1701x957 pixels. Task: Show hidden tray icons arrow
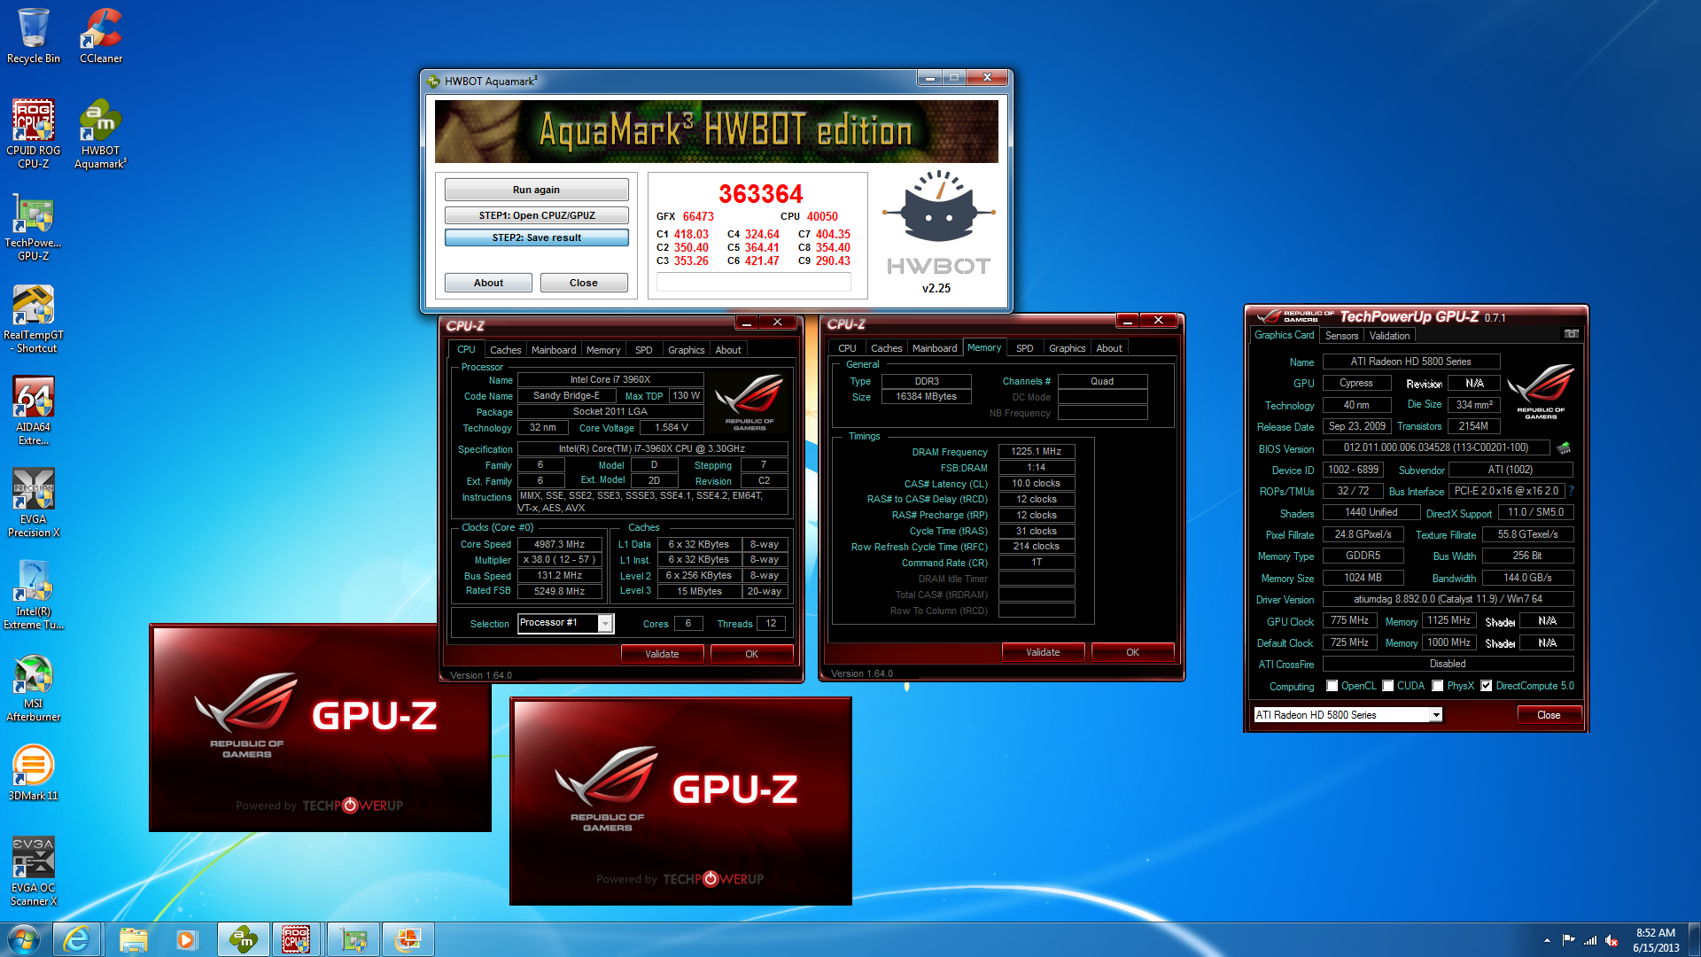(1547, 940)
